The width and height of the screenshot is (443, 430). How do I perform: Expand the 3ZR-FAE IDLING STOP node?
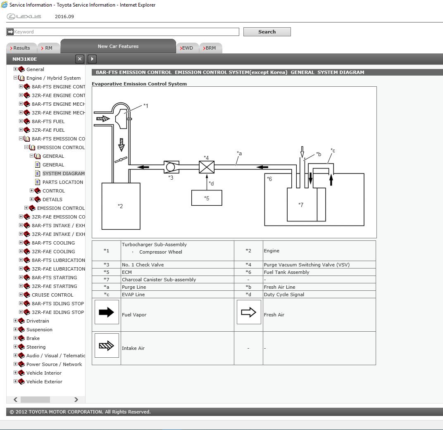click(x=21, y=312)
